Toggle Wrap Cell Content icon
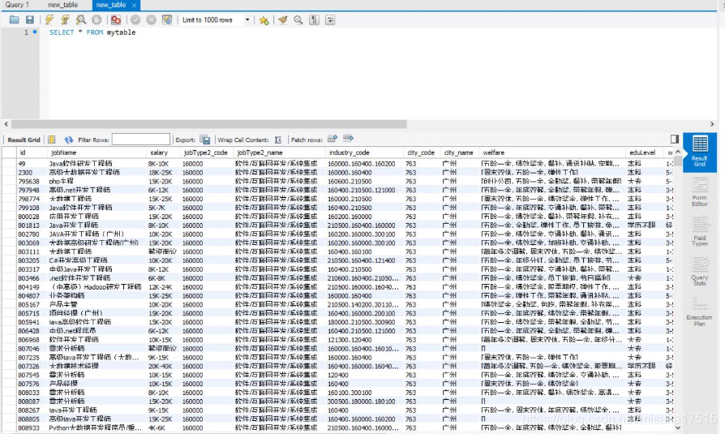This screenshot has width=725, height=434. coord(278,140)
